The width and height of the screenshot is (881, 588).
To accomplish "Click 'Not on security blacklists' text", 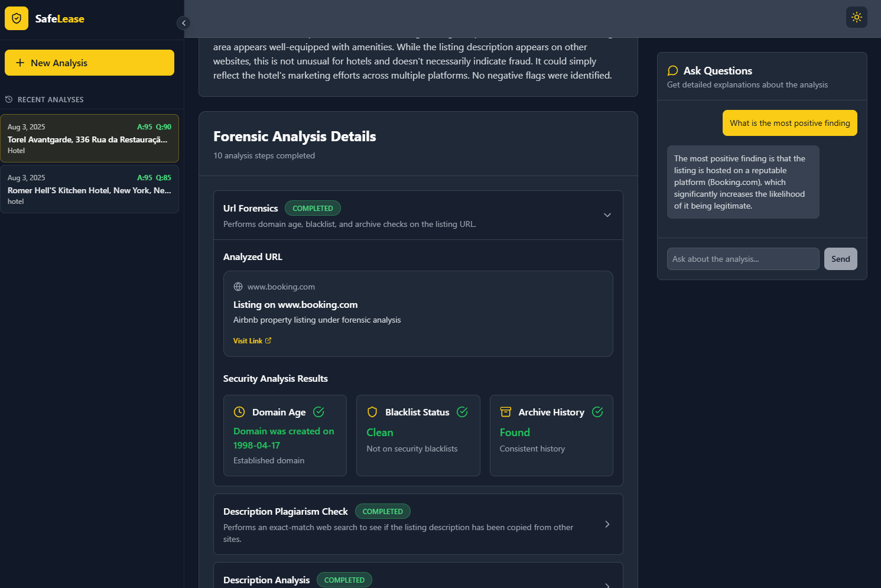I will point(412,449).
